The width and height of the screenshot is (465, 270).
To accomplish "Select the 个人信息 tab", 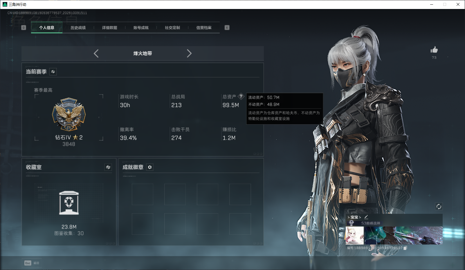I will (x=47, y=28).
